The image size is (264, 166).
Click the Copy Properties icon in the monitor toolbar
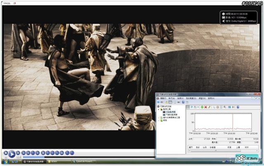[x=214, y=107]
